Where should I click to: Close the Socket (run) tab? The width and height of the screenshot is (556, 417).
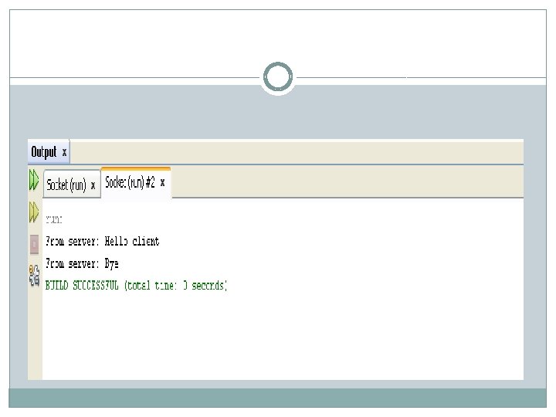93,185
